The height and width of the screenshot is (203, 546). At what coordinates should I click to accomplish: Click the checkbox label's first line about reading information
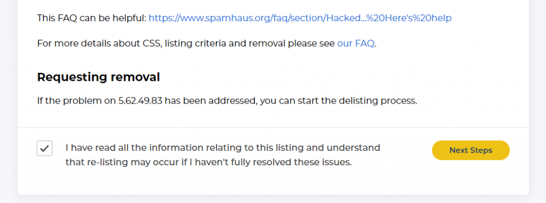223,148
